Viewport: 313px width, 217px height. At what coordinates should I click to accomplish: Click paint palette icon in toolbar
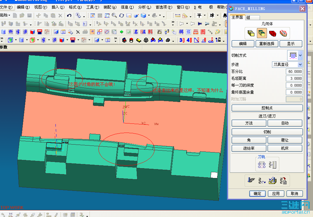[x=217, y=32]
